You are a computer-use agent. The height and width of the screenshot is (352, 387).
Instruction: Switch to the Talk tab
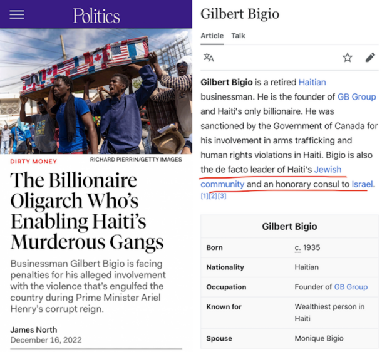(238, 36)
